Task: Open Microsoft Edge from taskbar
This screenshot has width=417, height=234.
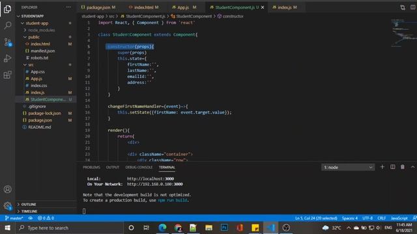Action: tap(162, 227)
